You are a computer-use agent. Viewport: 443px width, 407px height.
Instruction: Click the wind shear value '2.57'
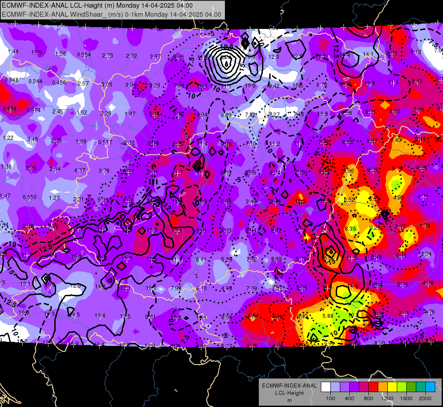coord(83,84)
